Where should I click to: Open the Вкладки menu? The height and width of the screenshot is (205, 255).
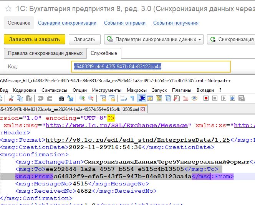tap(205, 90)
